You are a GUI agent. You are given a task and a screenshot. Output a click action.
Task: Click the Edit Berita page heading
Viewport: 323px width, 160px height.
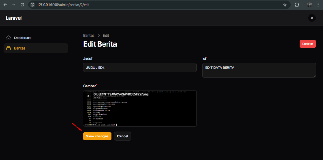[100, 44]
